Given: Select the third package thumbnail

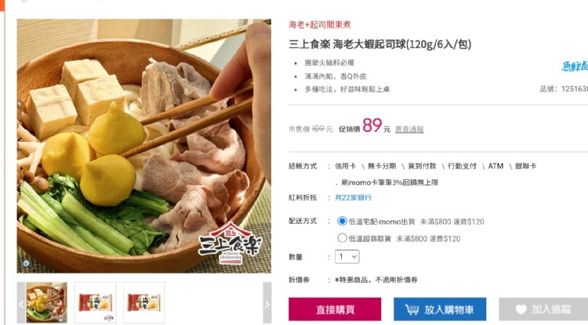Looking at the screenshot, I should pyautogui.click(x=144, y=302).
